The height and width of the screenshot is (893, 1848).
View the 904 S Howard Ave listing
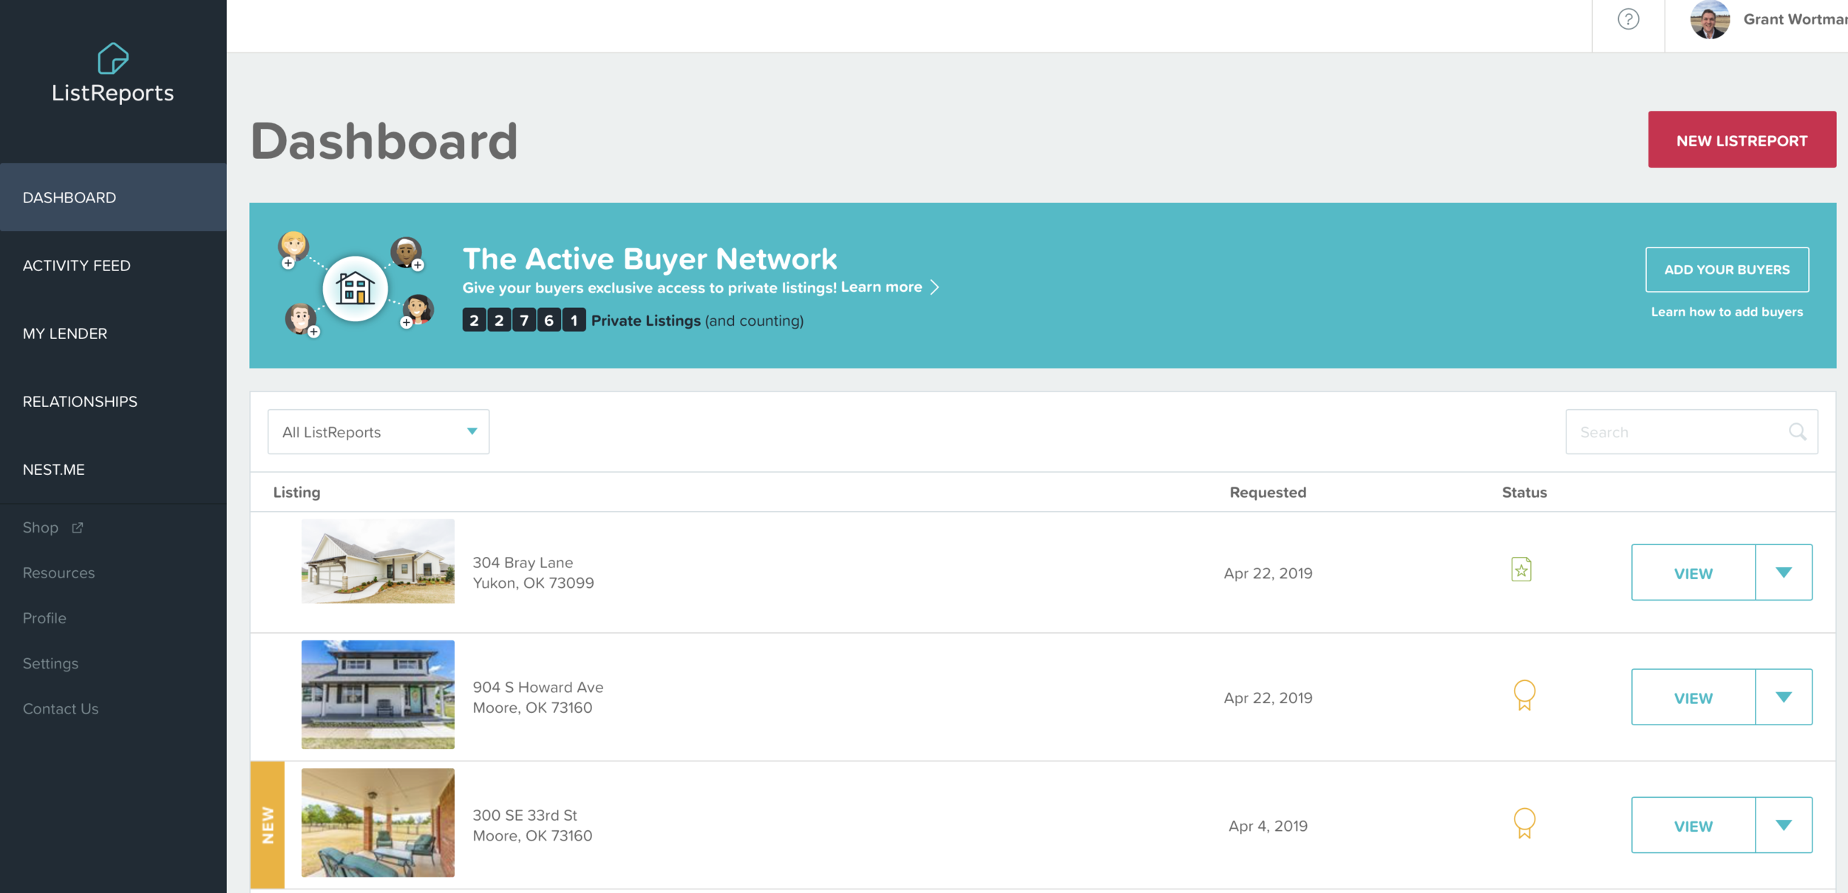[x=1693, y=697]
